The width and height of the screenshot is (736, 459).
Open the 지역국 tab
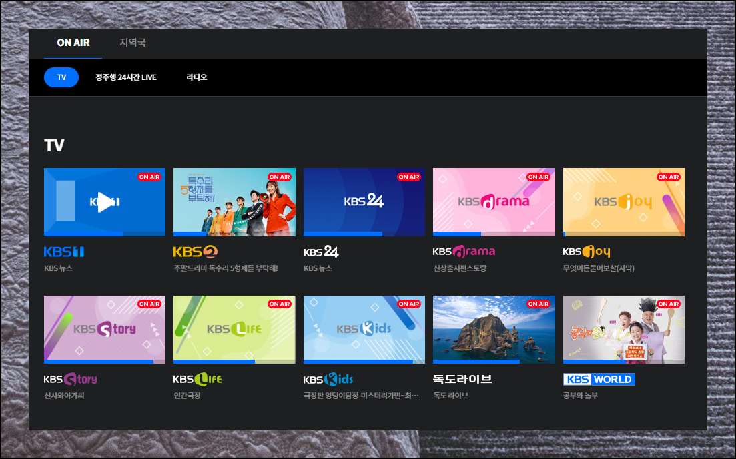[133, 43]
